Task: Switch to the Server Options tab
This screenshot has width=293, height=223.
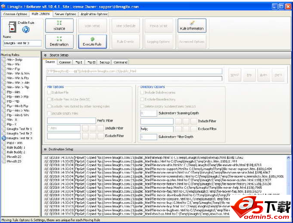Action: pos(65,14)
